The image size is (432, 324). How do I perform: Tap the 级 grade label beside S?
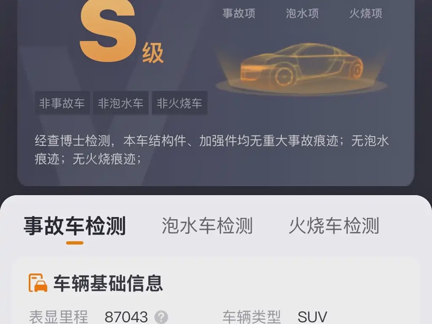click(153, 53)
